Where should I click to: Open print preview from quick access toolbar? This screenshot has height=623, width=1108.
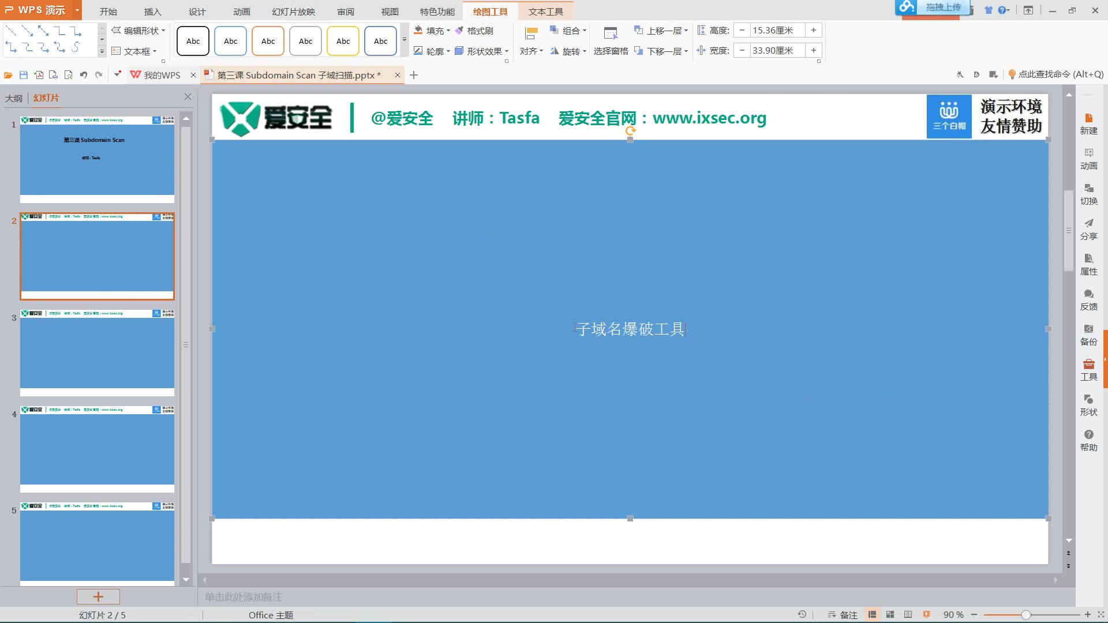[68, 75]
